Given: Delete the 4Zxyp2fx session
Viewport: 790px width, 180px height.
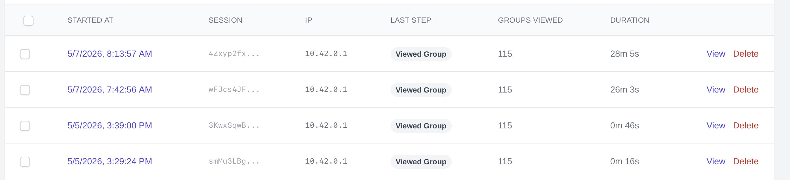Looking at the screenshot, I should (746, 54).
